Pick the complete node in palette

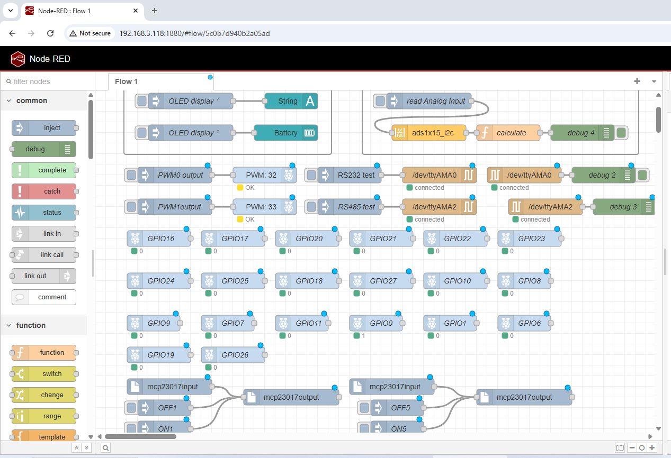click(44, 170)
